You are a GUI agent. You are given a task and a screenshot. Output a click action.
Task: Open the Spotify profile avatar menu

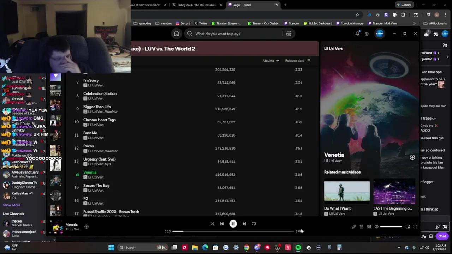[380, 34]
